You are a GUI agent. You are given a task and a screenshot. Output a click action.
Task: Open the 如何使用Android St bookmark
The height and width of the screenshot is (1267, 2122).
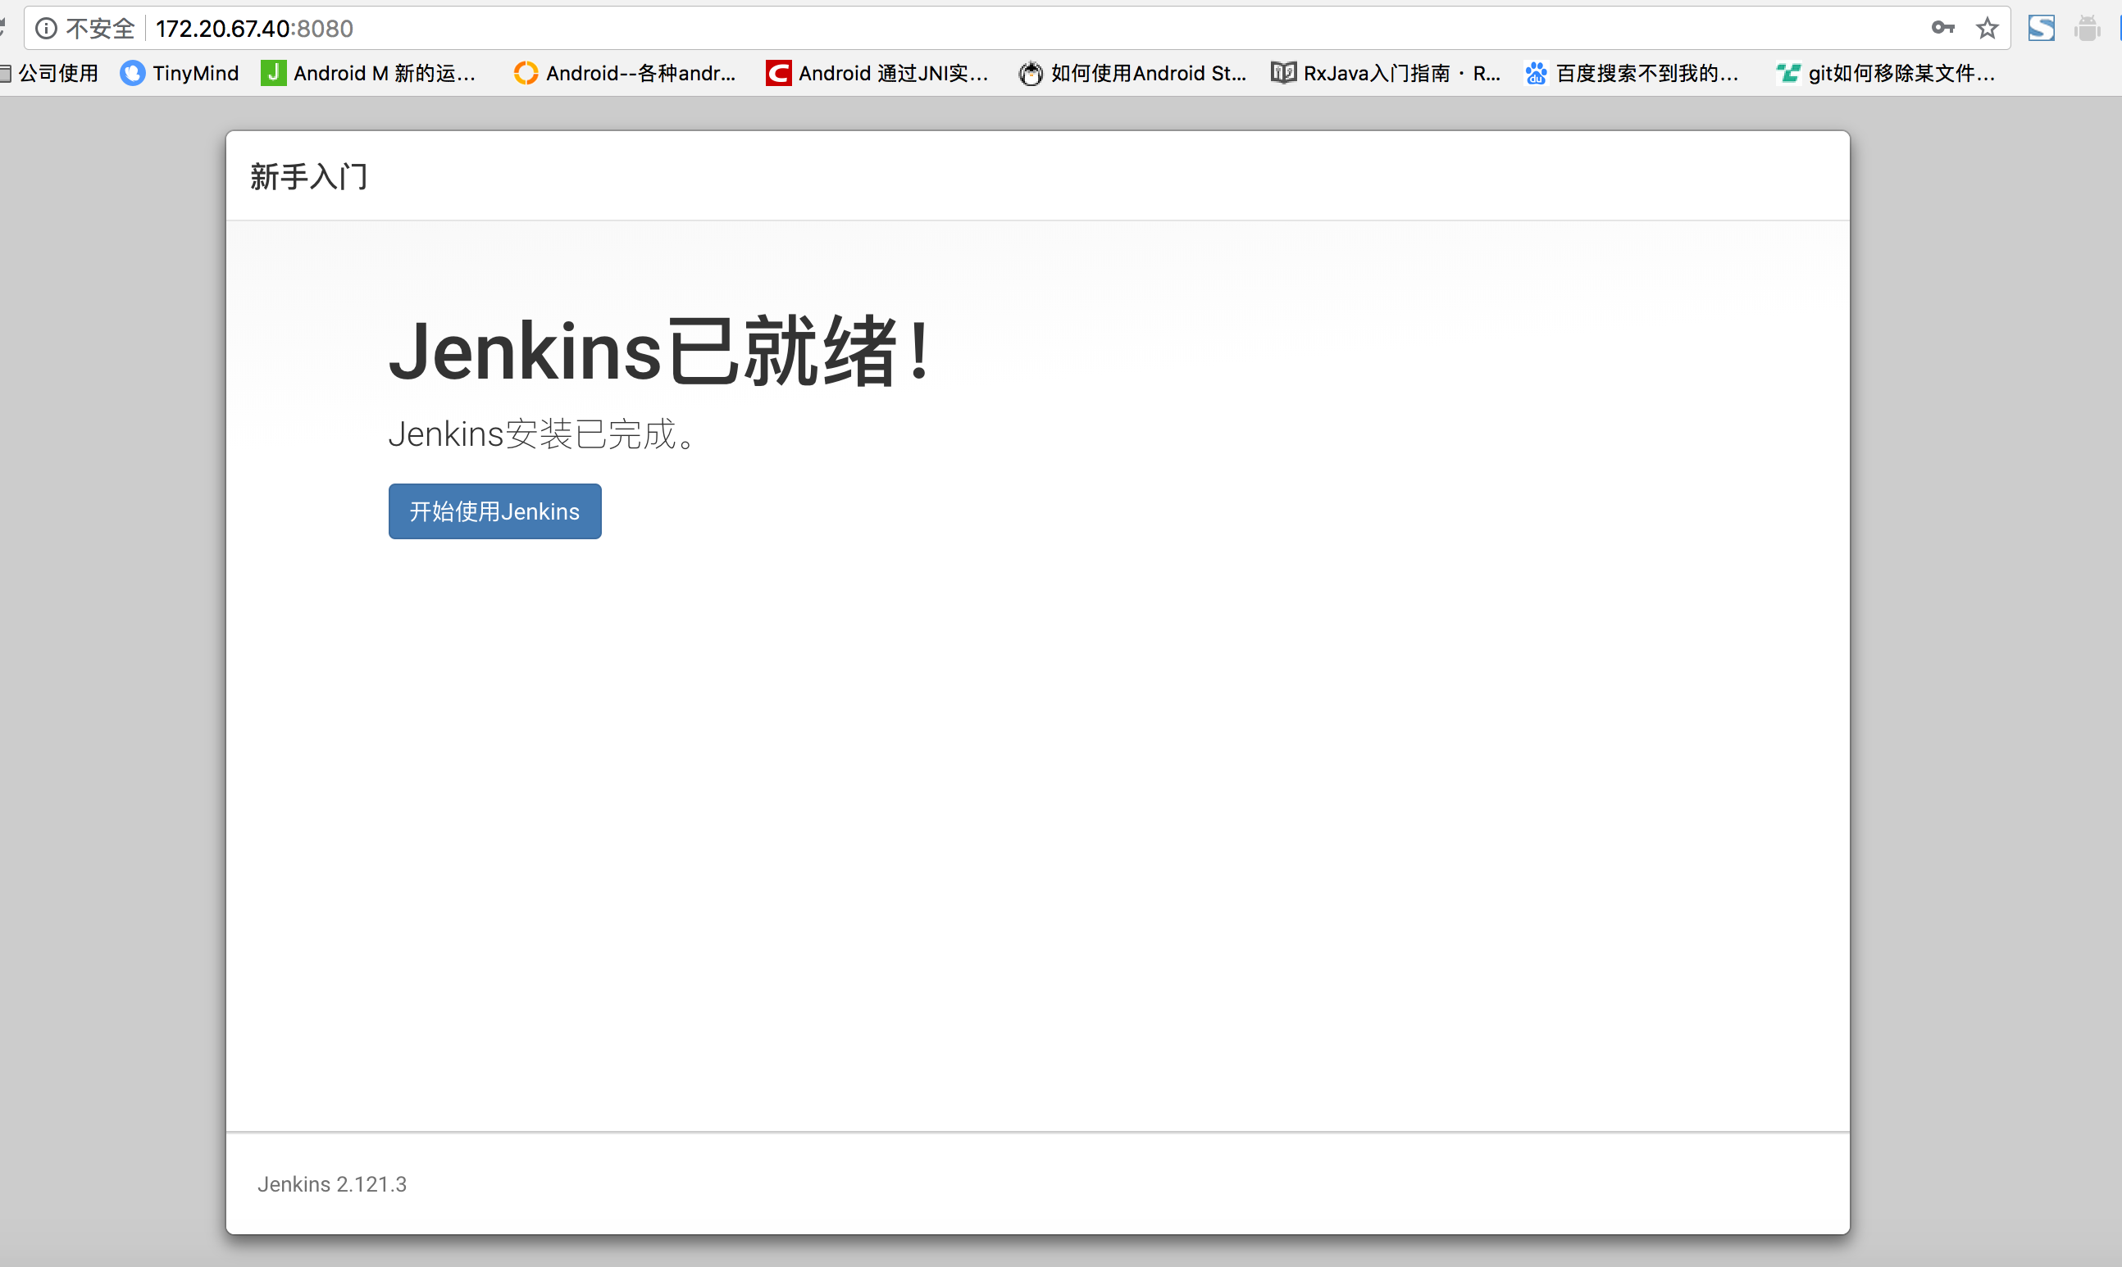(x=1132, y=74)
